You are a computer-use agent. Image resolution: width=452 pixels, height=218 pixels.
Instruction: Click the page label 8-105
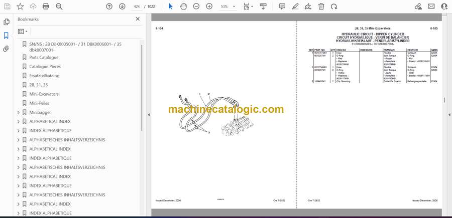click(434, 29)
